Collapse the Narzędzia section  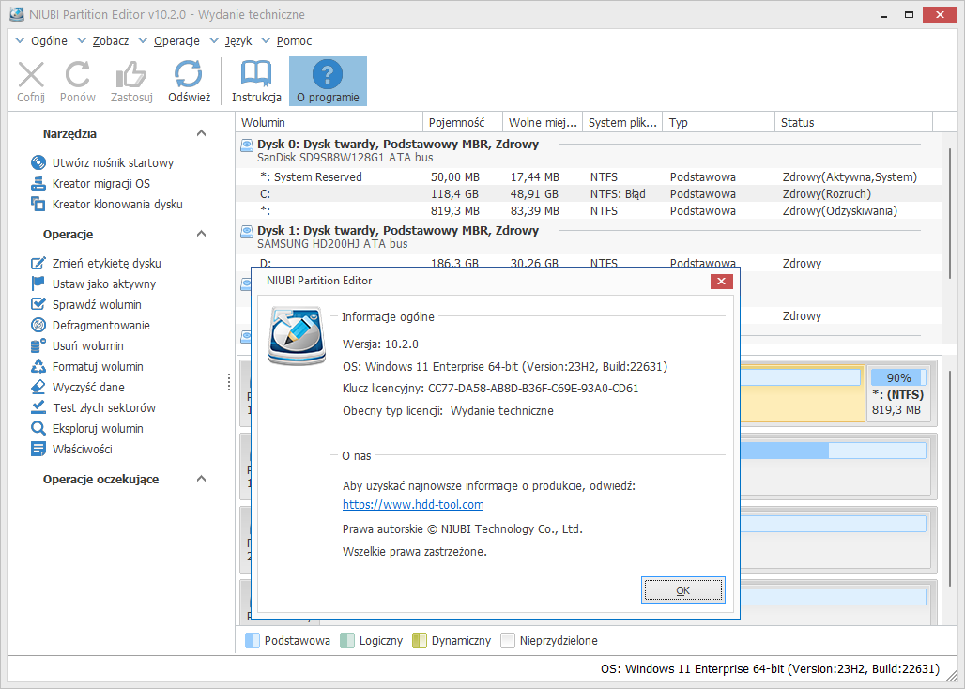[x=201, y=133]
